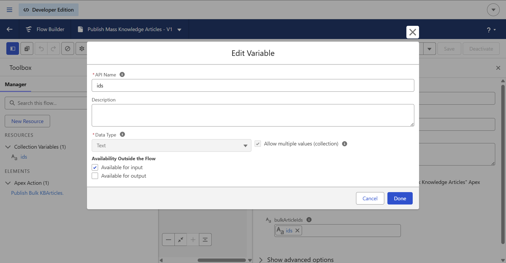
Task: Click the Flow Builder logo icon
Action: click(x=29, y=29)
